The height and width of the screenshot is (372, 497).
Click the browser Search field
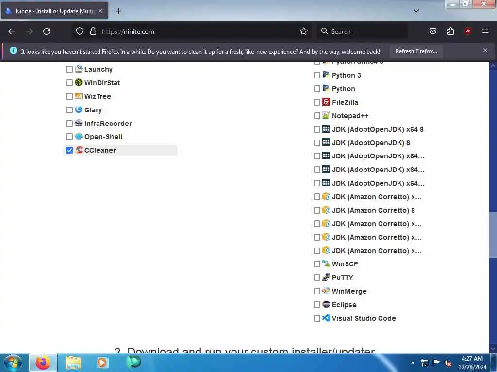(x=363, y=31)
